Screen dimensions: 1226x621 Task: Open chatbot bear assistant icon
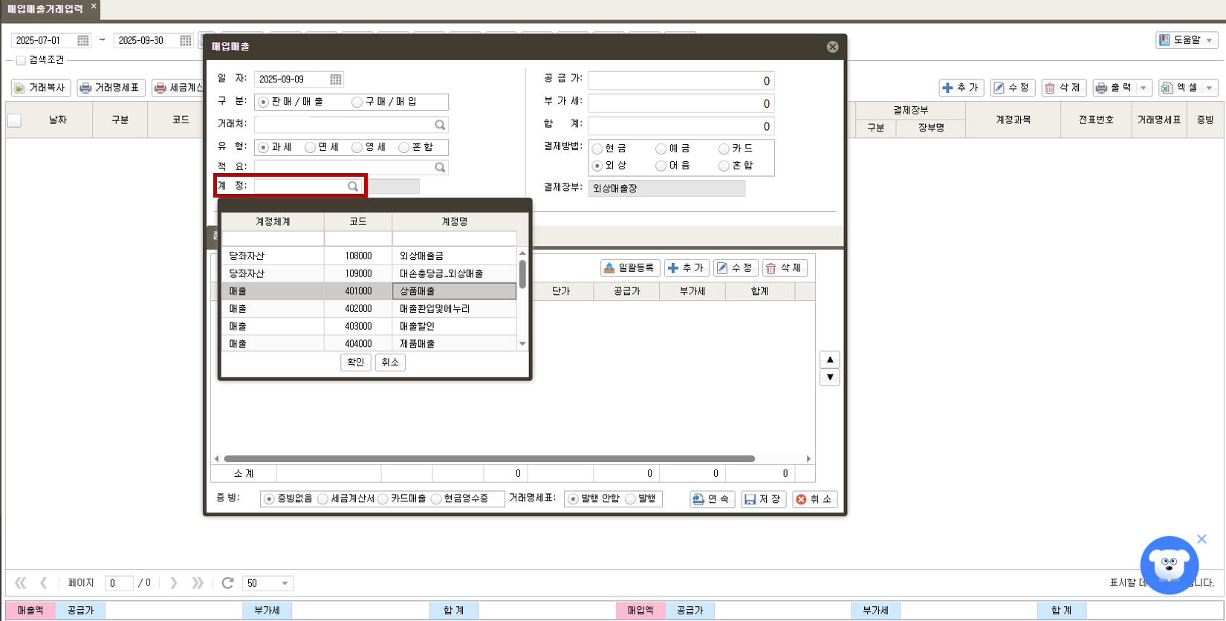point(1169,565)
